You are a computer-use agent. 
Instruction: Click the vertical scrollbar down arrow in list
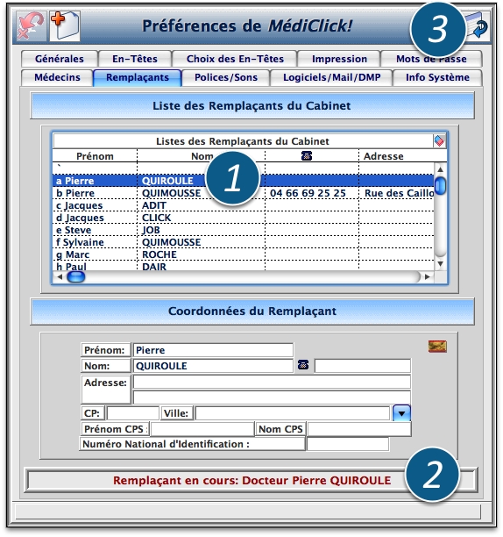(x=441, y=264)
